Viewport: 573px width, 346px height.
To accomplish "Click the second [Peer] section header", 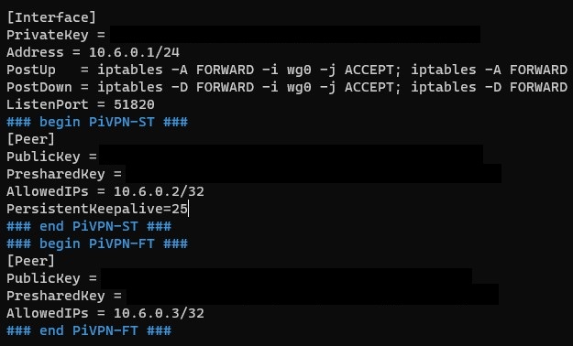I will [30, 261].
